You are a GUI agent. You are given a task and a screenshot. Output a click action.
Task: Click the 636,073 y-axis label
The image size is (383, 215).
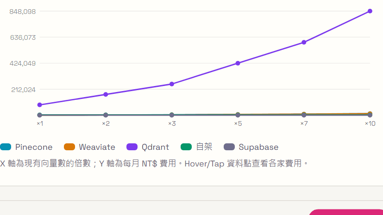(23, 37)
